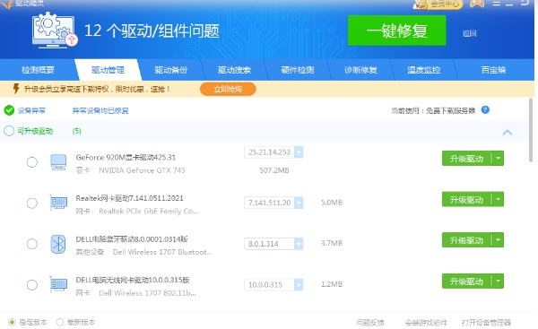This screenshot has height=329, width=538.
Task: Click the orange 立即抢购 button
Action: click(228, 89)
